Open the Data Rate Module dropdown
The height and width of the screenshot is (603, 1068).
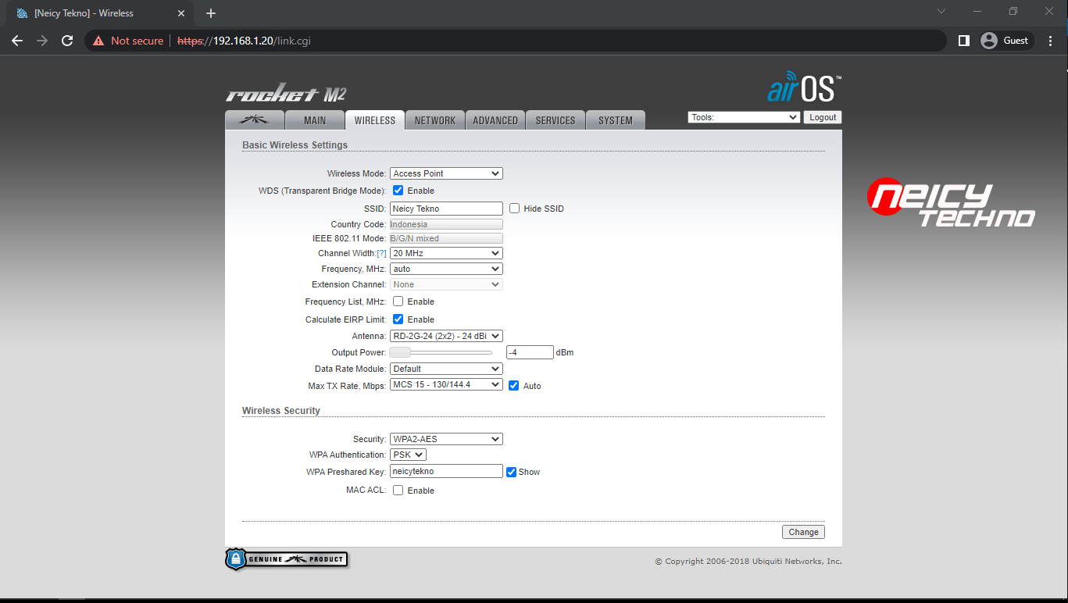pos(446,369)
